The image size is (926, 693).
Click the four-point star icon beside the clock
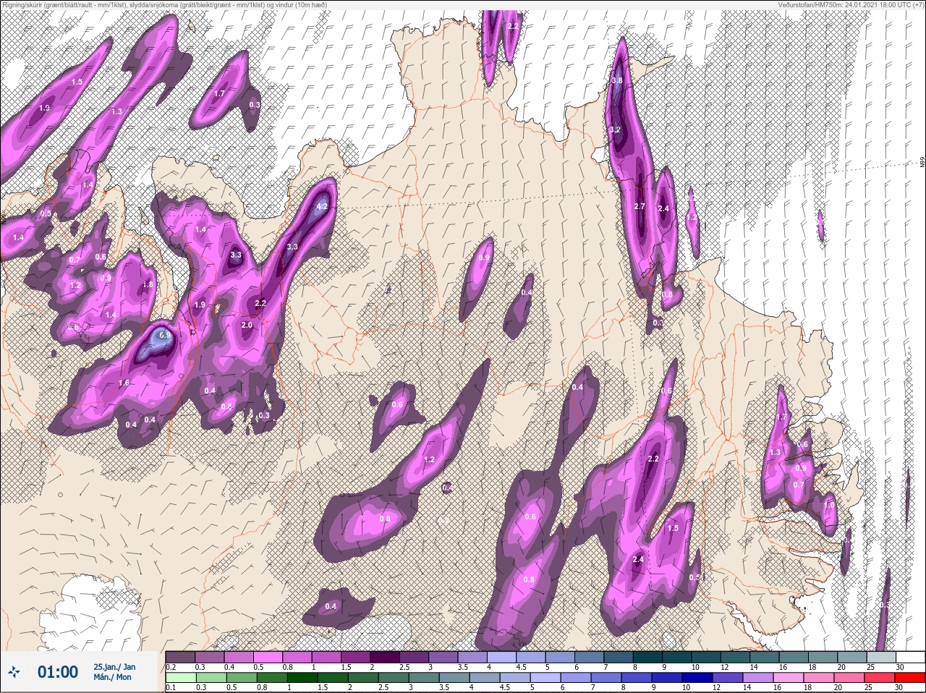(x=14, y=673)
